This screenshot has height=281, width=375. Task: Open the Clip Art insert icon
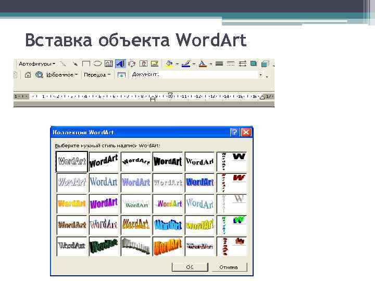(143, 64)
